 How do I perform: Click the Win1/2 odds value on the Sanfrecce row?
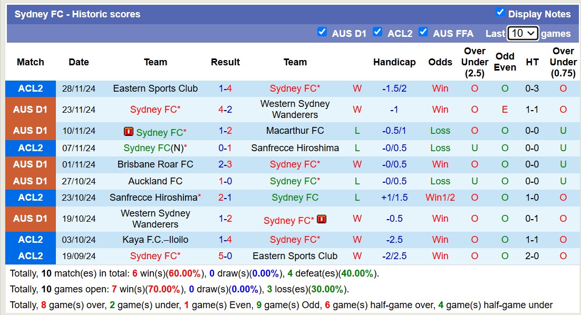[440, 198]
